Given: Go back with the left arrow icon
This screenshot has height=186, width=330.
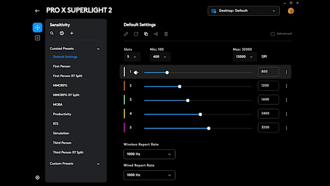Looking at the screenshot, I should pos(37,11).
